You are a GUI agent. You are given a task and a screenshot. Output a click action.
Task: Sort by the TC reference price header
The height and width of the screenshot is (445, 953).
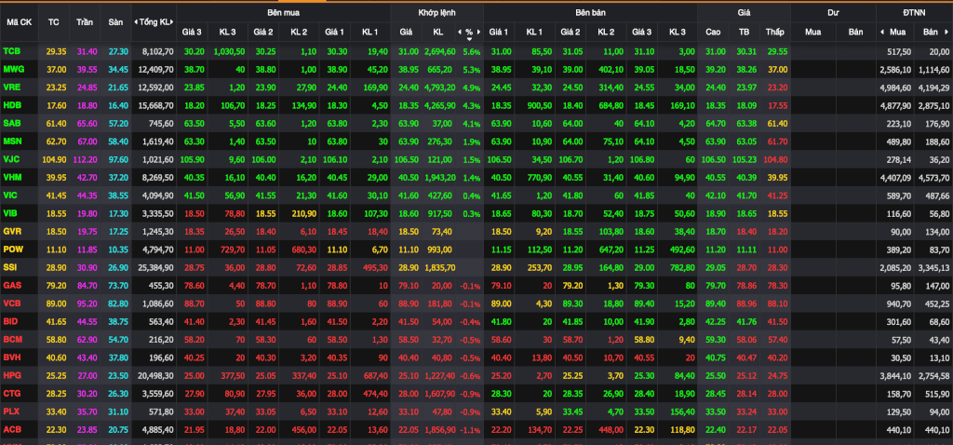[53, 22]
